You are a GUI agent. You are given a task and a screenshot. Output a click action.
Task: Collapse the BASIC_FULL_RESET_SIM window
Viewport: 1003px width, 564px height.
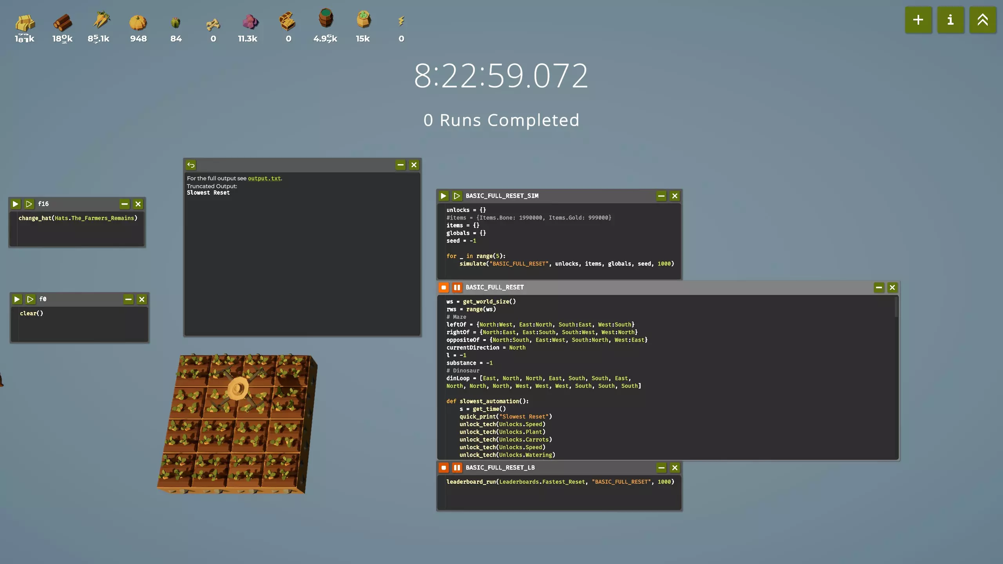point(661,196)
